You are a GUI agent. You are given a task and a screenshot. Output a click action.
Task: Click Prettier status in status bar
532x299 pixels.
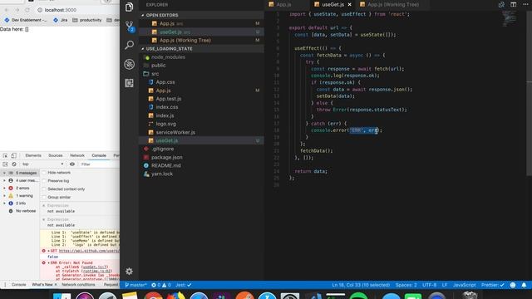[x=493, y=285]
